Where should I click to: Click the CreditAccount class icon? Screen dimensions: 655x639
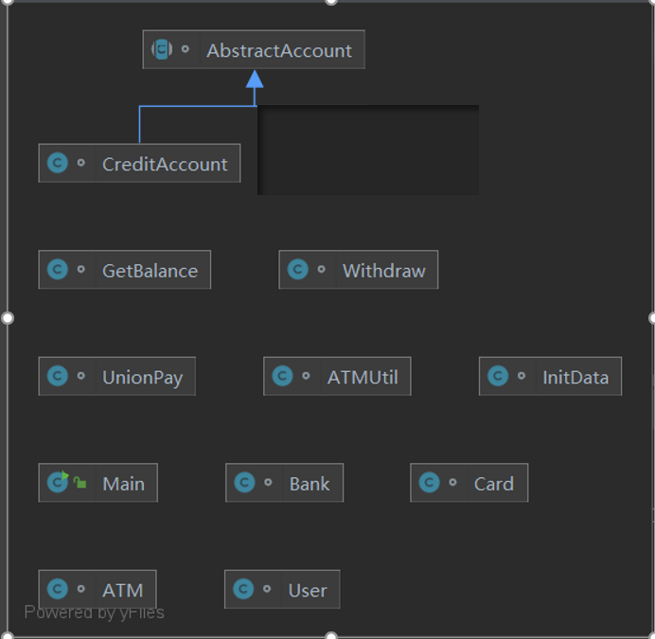pyautogui.click(x=58, y=164)
